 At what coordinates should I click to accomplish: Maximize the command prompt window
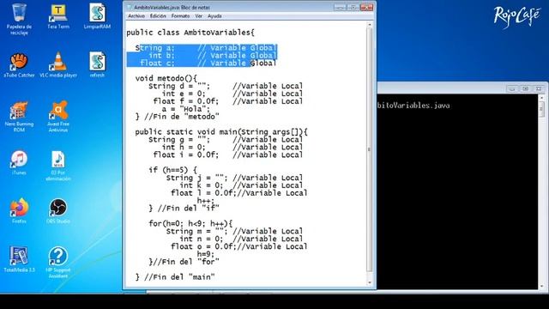[x=525, y=88]
